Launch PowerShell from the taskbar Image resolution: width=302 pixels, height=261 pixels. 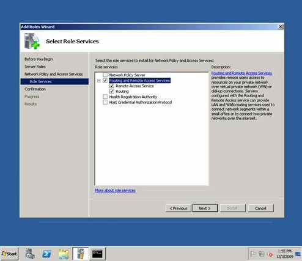pyautogui.click(x=46, y=254)
